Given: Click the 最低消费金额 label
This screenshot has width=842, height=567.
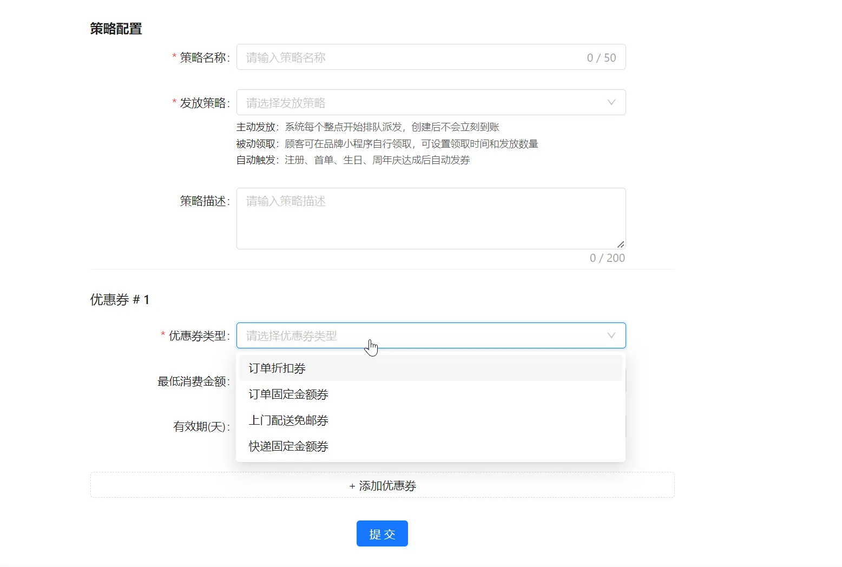Looking at the screenshot, I should coord(194,381).
